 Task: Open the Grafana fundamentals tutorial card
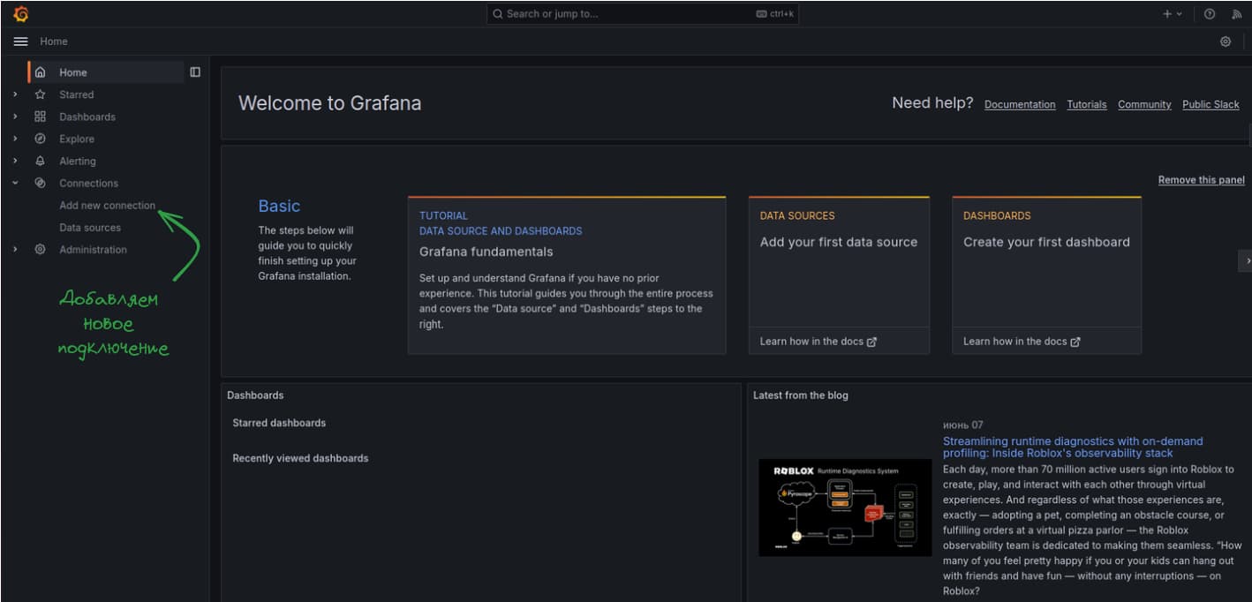[567, 275]
